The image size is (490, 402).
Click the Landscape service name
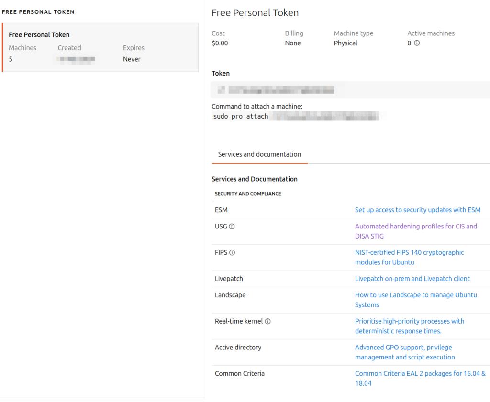tap(230, 295)
